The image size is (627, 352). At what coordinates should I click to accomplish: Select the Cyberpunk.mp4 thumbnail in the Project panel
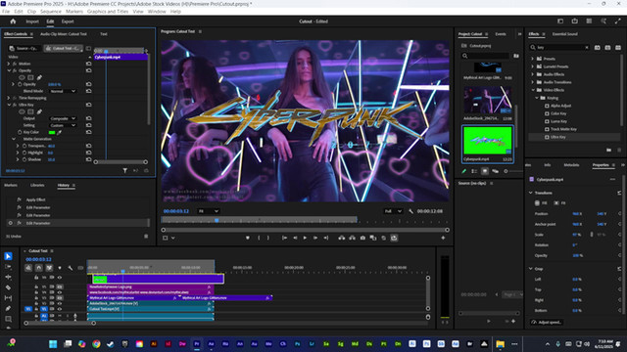click(488, 141)
